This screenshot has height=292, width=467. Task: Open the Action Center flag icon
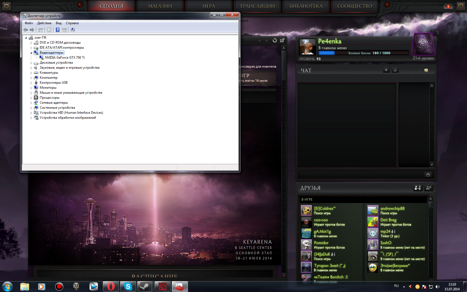tap(424, 287)
